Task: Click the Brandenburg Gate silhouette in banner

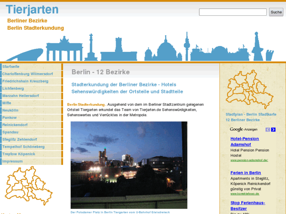Action: click(x=64, y=49)
